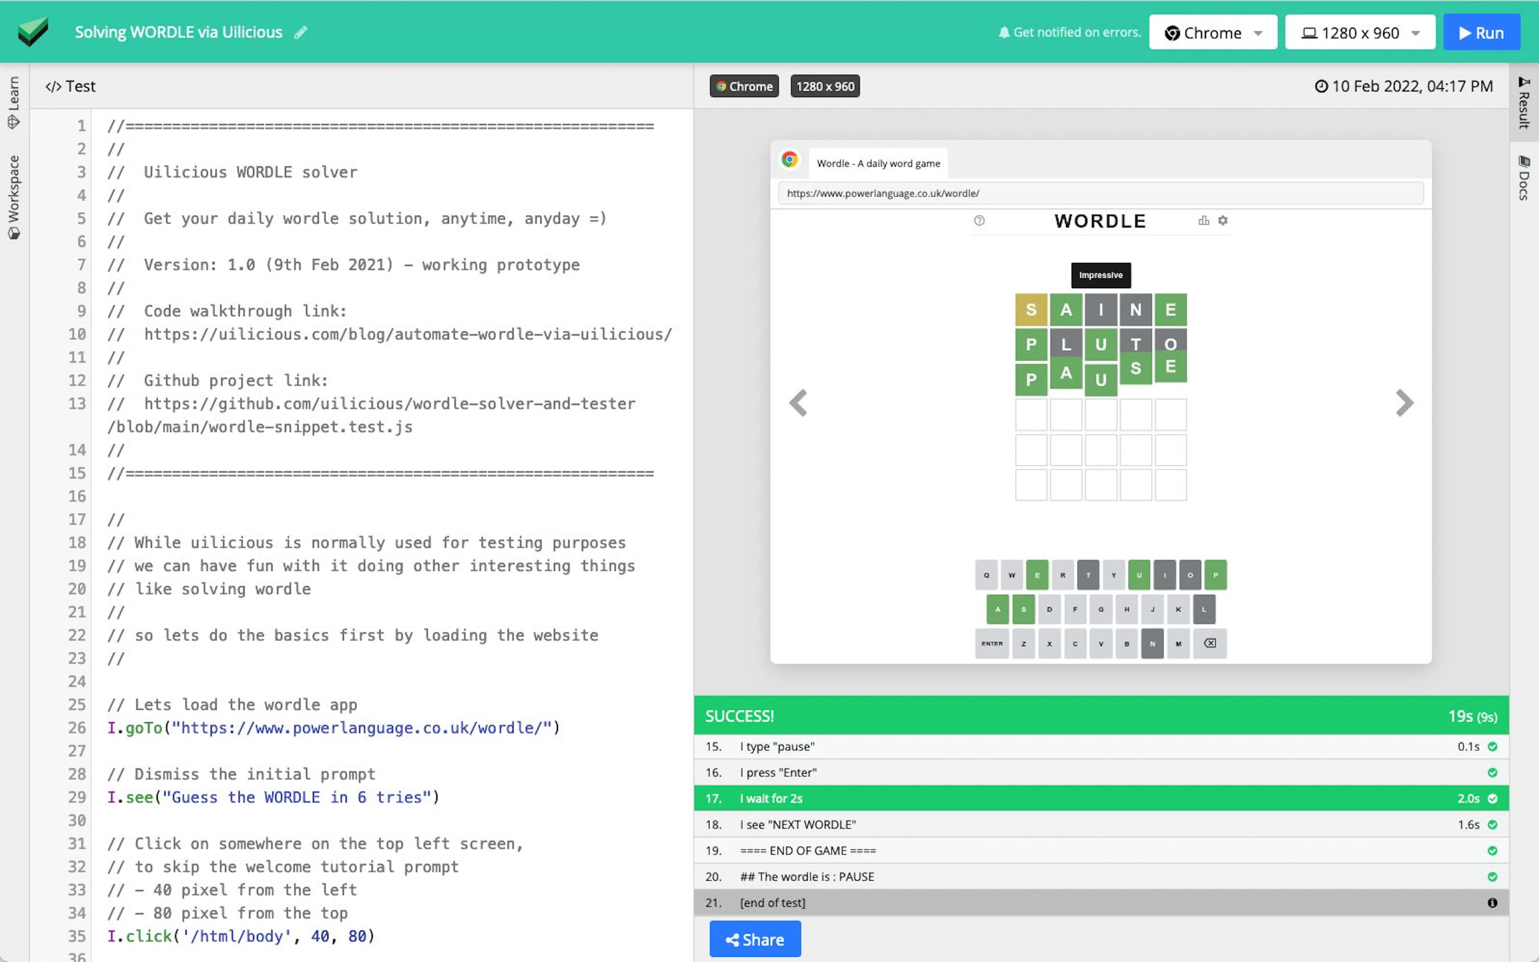This screenshot has height=962, width=1539.
Task: Click the uilicious.com blog URL comment line
Action: pos(390,334)
